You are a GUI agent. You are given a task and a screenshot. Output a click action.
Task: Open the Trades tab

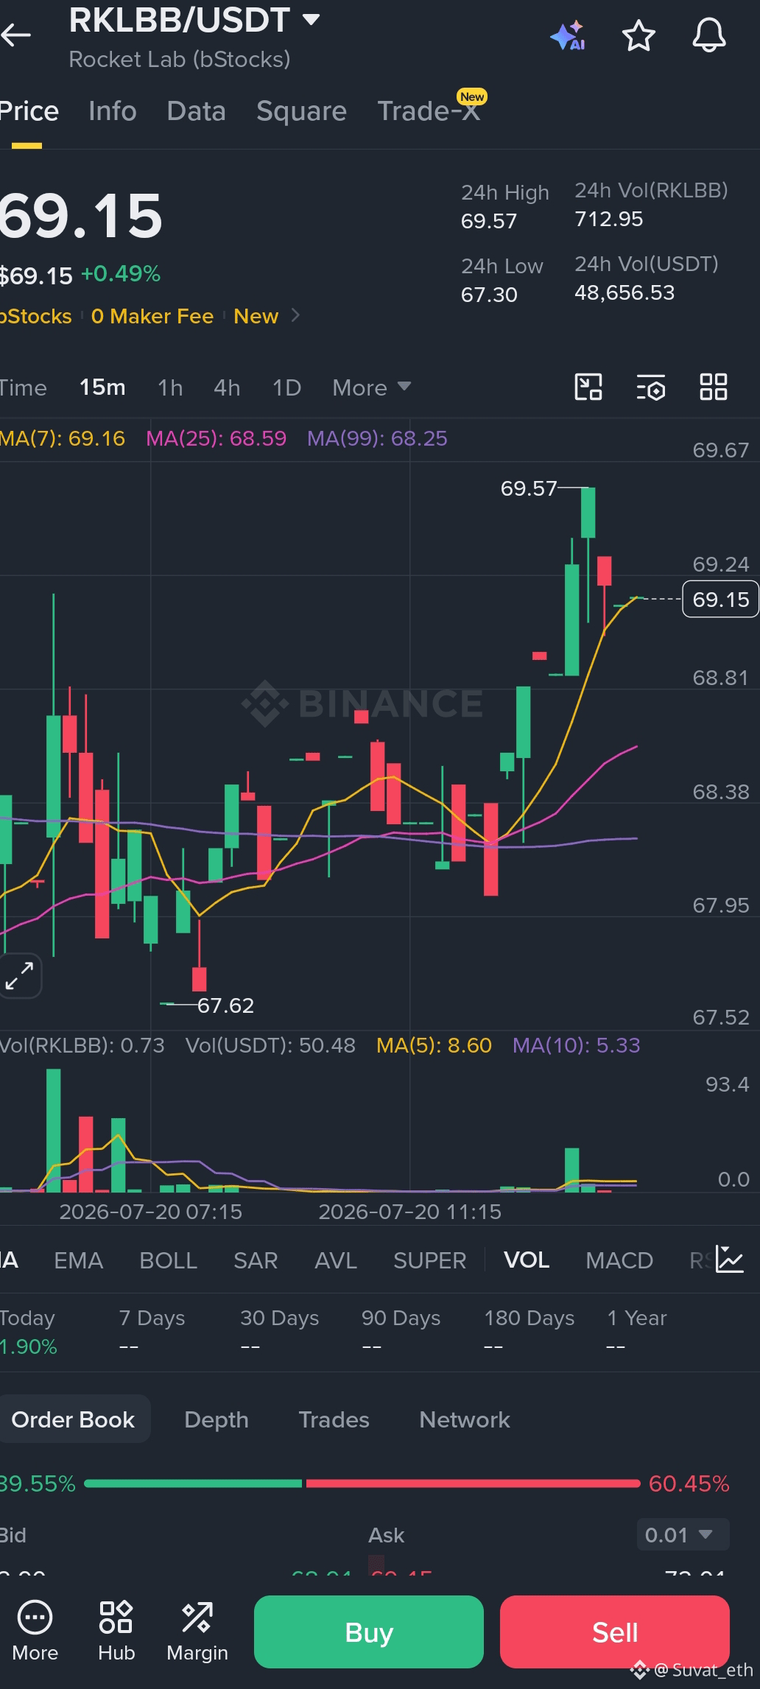pos(334,1419)
